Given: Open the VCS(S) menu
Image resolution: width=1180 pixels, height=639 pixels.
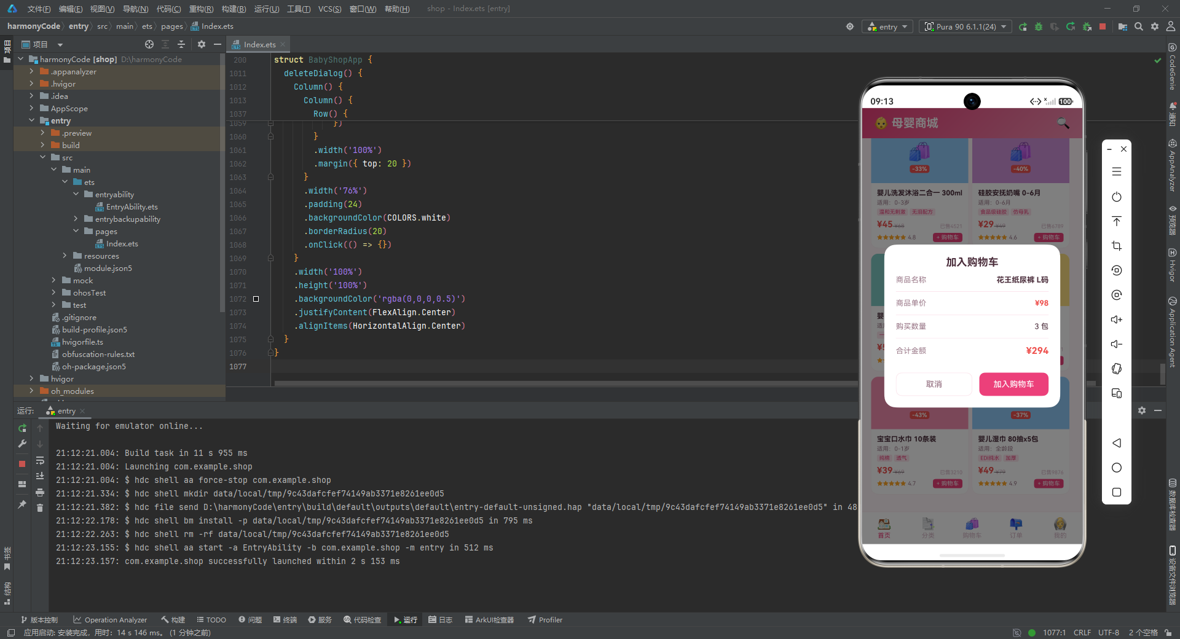Looking at the screenshot, I should [329, 9].
